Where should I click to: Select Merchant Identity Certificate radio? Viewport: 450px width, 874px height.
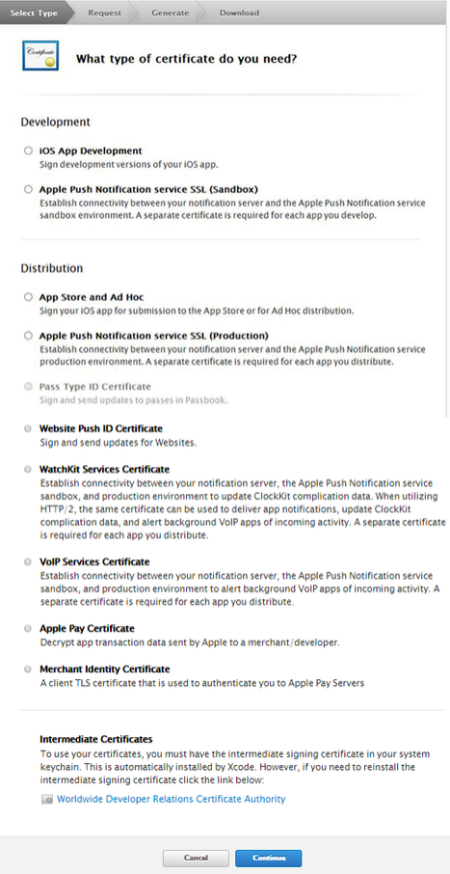click(x=28, y=669)
